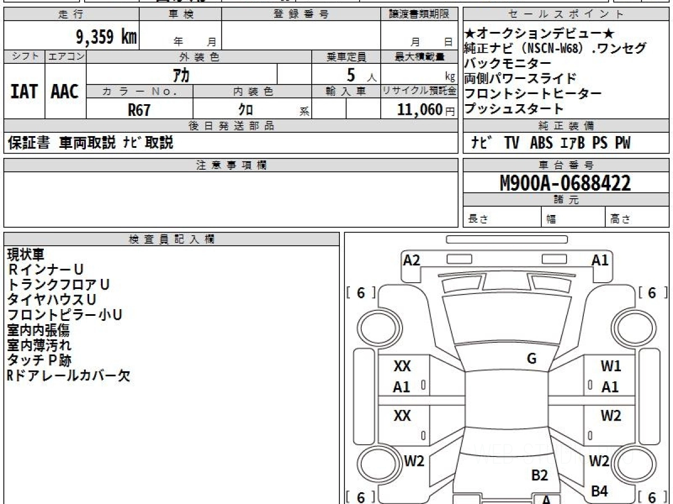Click the 検査員記入欄 header

(172, 239)
